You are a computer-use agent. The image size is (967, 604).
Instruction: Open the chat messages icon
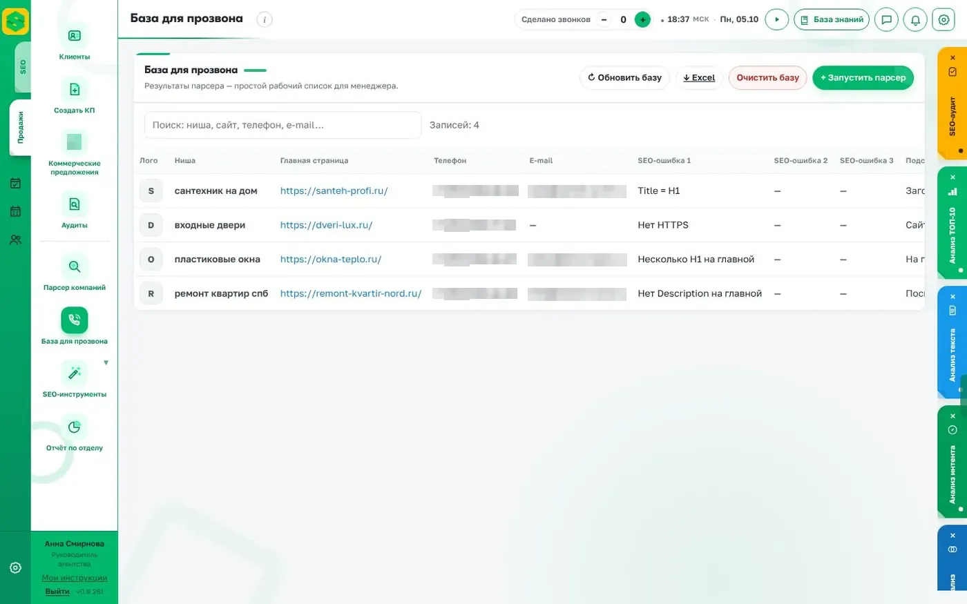[886, 19]
